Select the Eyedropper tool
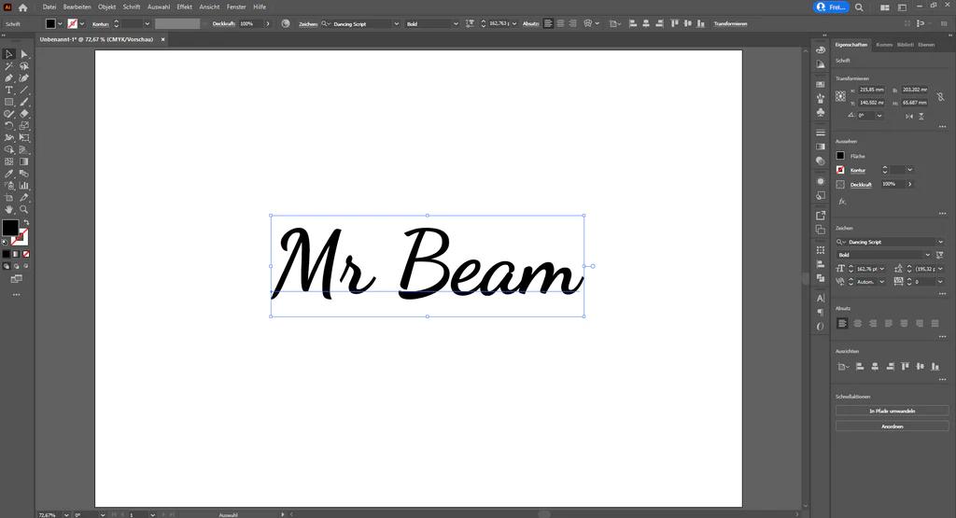956x518 pixels. tap(9, 174)
